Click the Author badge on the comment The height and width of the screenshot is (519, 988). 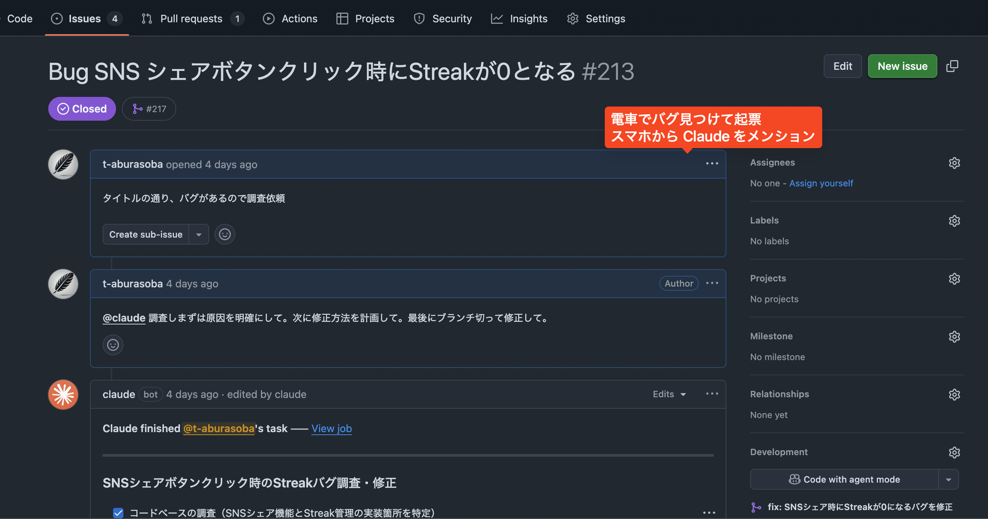click(x=678, y=283)
